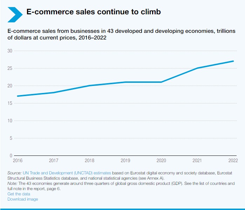
Task: Click the 30 label on the y-axis
Action: [10, 51]
